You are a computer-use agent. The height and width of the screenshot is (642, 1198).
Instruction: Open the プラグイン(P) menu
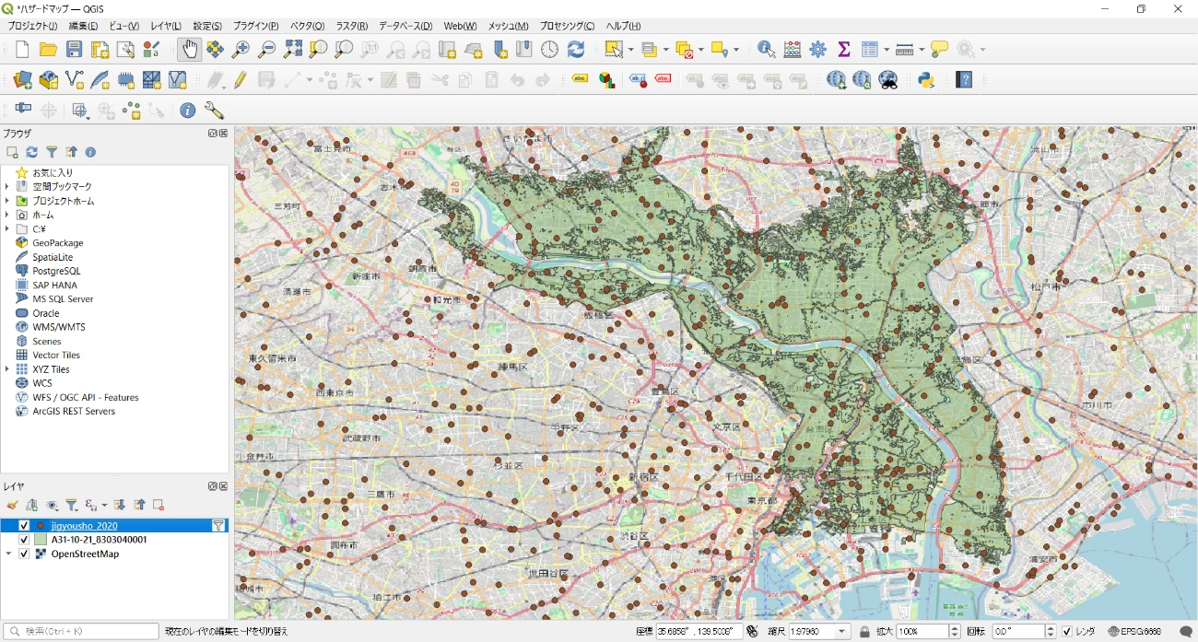tap(255, 26)
